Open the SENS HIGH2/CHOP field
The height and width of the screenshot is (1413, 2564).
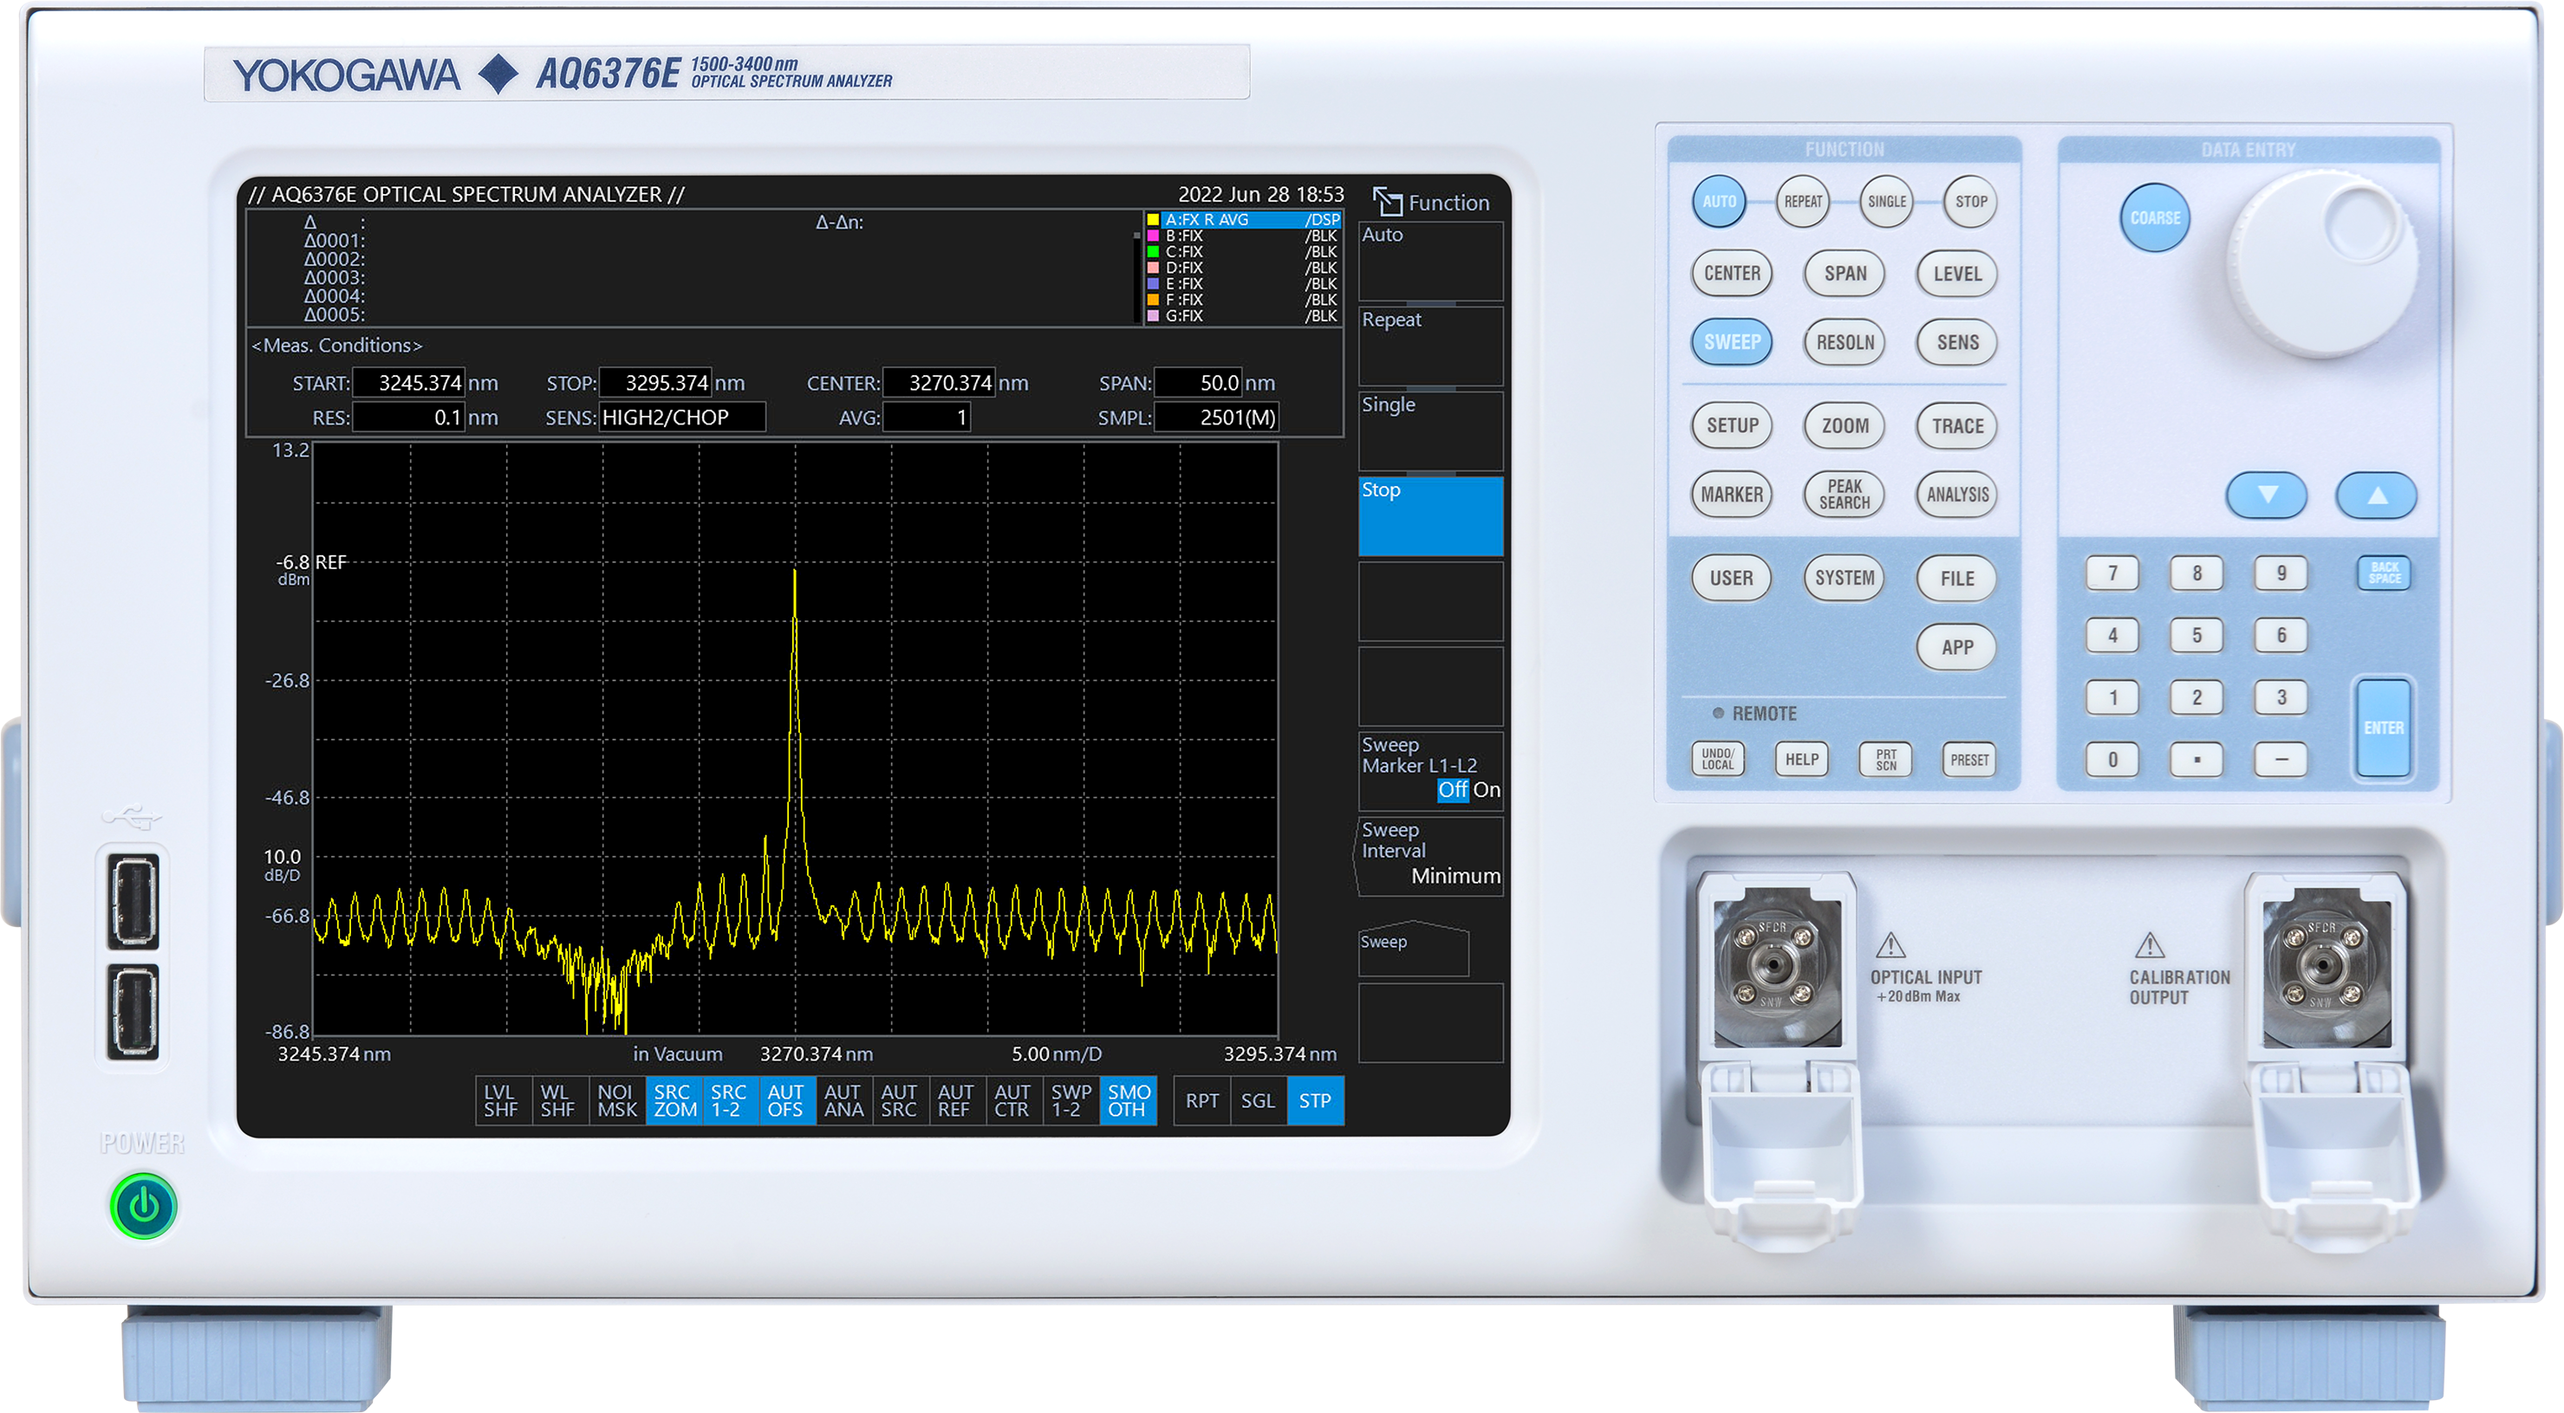pyautogui.click(x=682, y=417)
